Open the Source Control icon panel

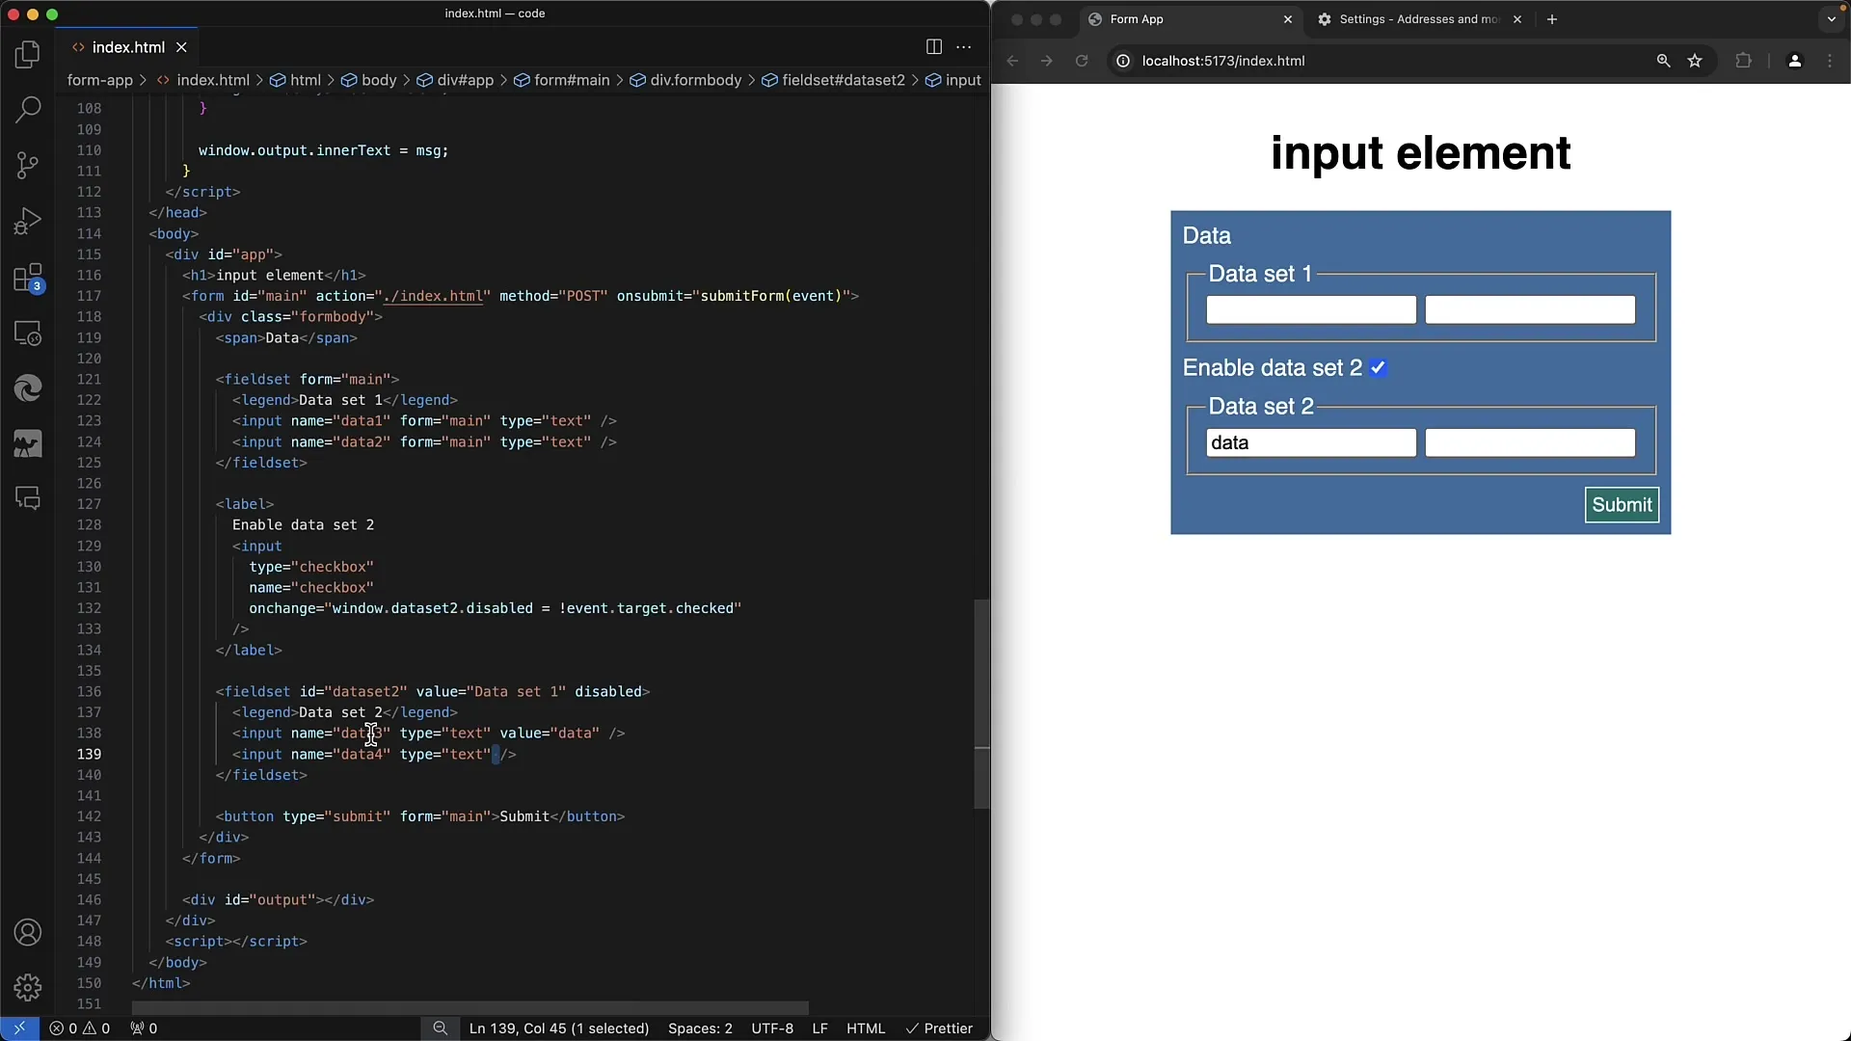[x=28, y=165]
